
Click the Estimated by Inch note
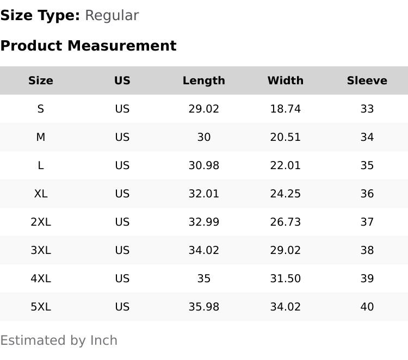tap(59, 340)
